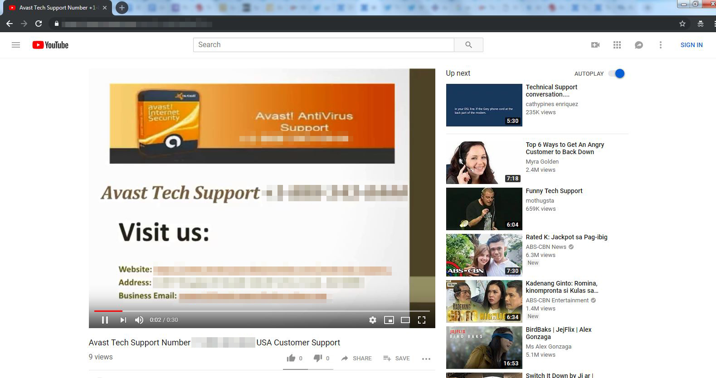The width and height of the screenshot is (716, 378).
Task: Open Rated K Jackpot video thumbnail
Action: pyautogui.click(x=484, y=255)
